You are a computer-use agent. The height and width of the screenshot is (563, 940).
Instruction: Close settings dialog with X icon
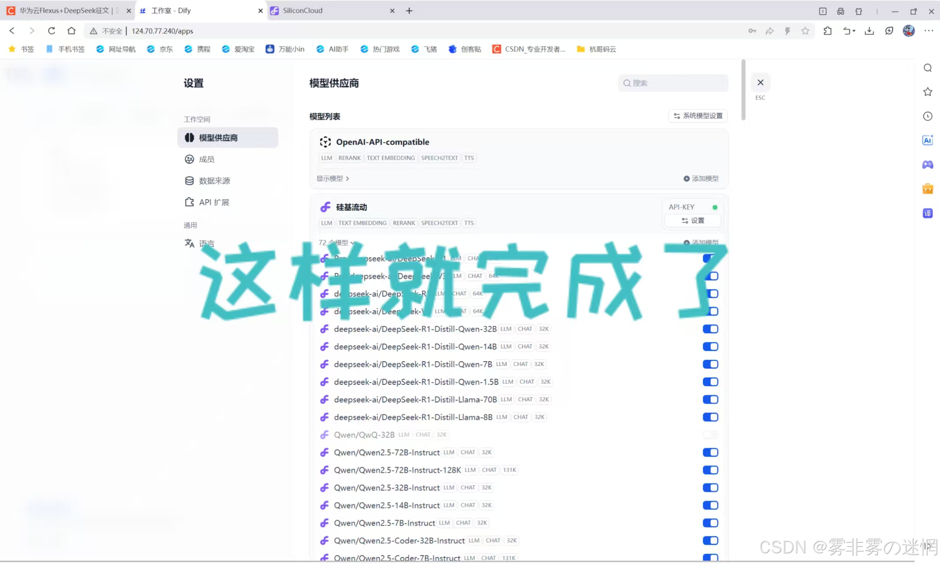760,82
